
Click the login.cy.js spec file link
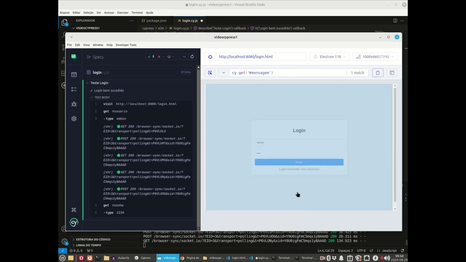[x=101, y=72]
